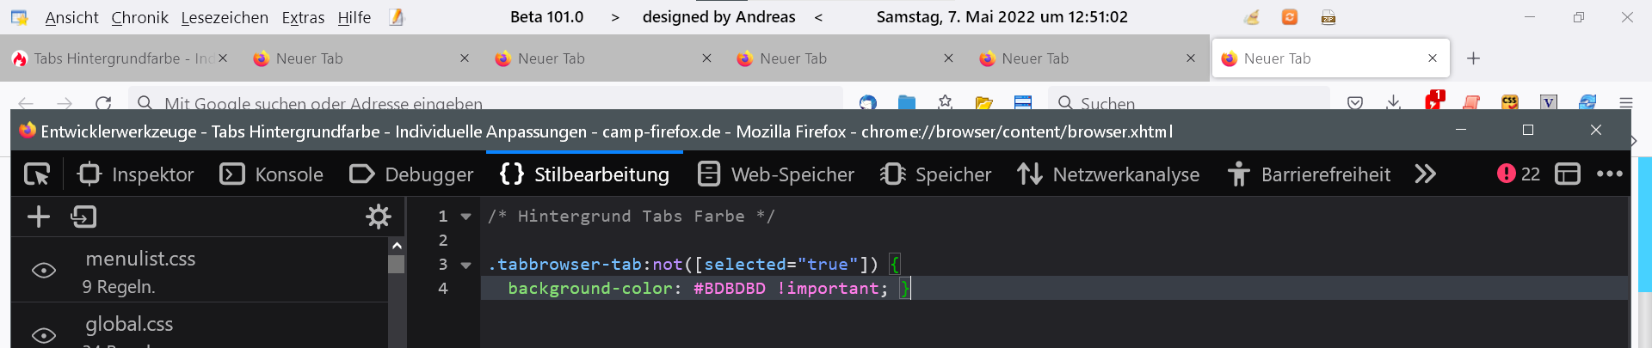
Task: Open a new browser tab with plus
Action: [x=1473, y=58]
